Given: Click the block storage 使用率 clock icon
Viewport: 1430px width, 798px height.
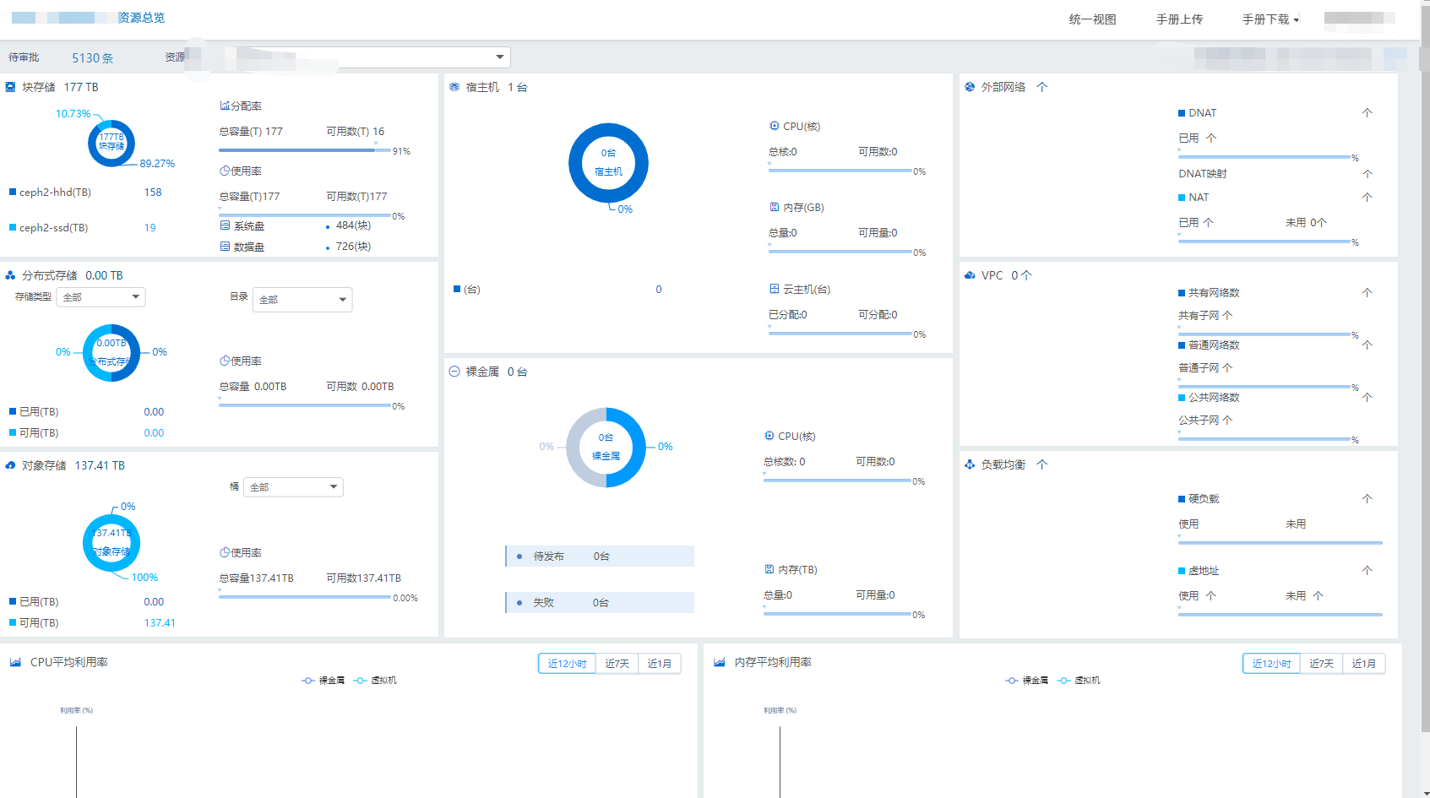Looking at the screenshot, I should [225, 171].
